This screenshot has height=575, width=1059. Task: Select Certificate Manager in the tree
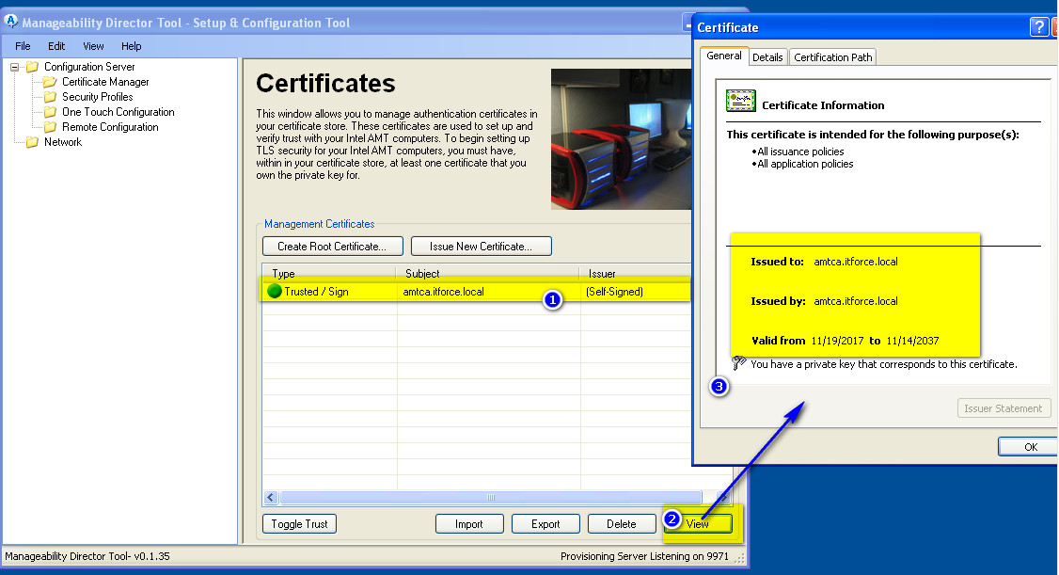105,82
